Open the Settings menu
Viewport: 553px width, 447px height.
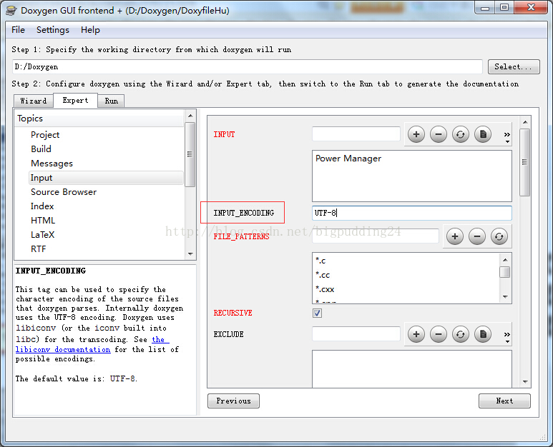point(53,30)
